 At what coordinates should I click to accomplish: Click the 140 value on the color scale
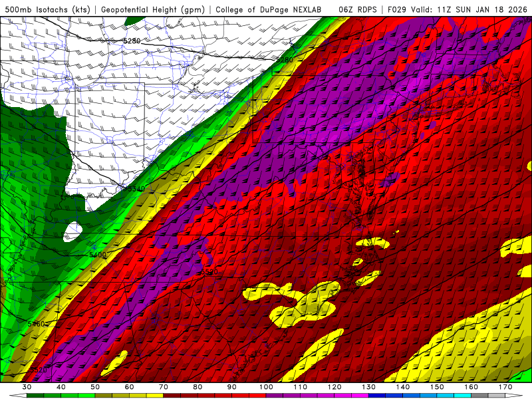click(x=403, y=387)
